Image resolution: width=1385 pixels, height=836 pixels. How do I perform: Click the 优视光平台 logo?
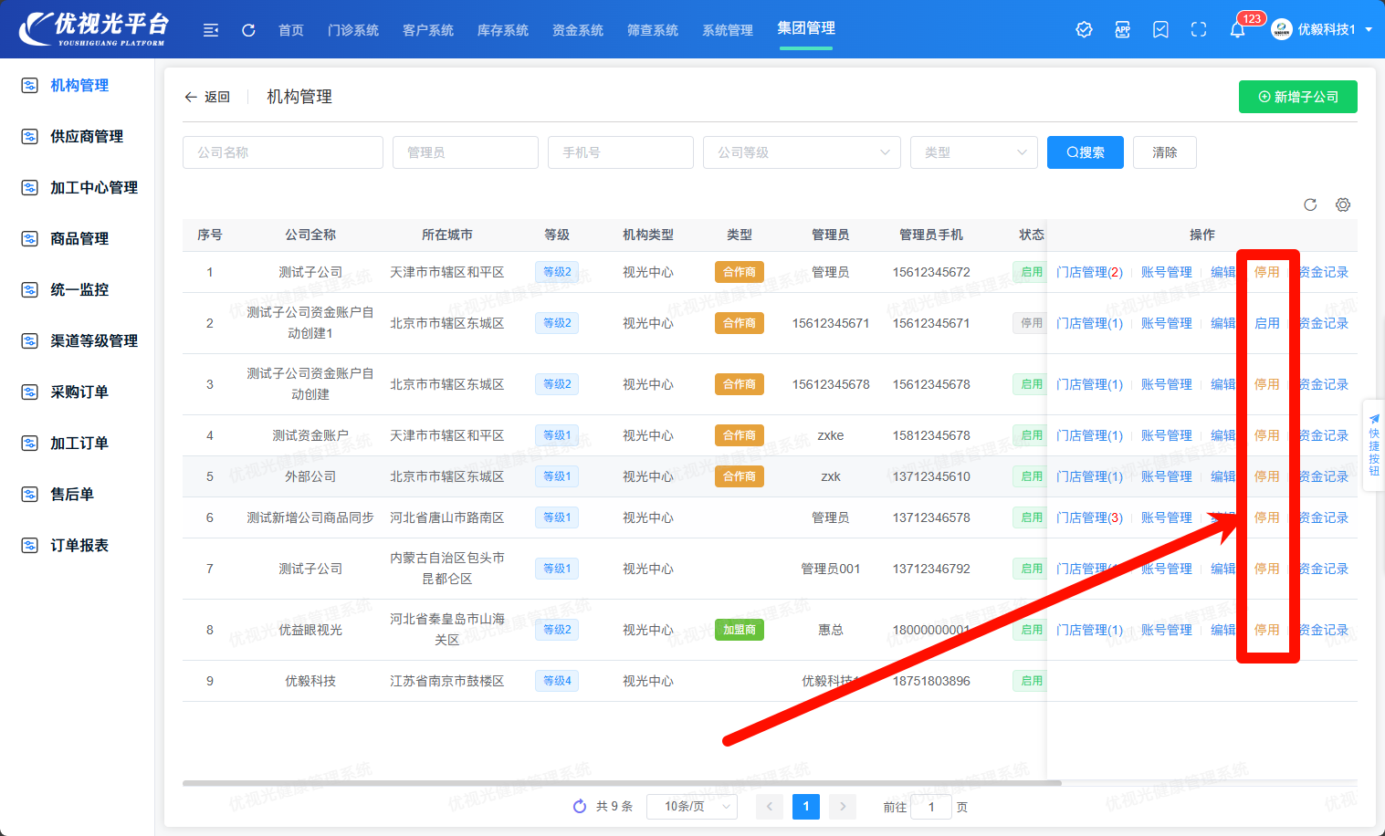click(x=95, y=29)
